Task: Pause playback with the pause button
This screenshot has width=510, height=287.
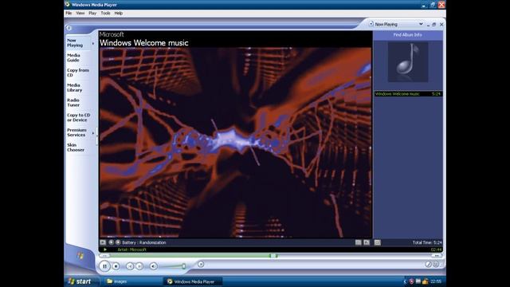Action: [104, 266]
